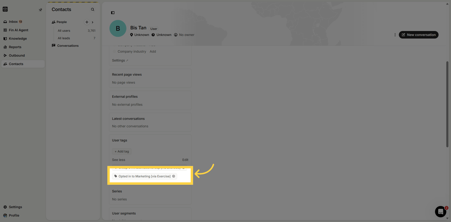Open Settings at the sidebar bottom
The height and width of the screenshot is (222, 451).
pyautogui.click(x=15, y=207)
